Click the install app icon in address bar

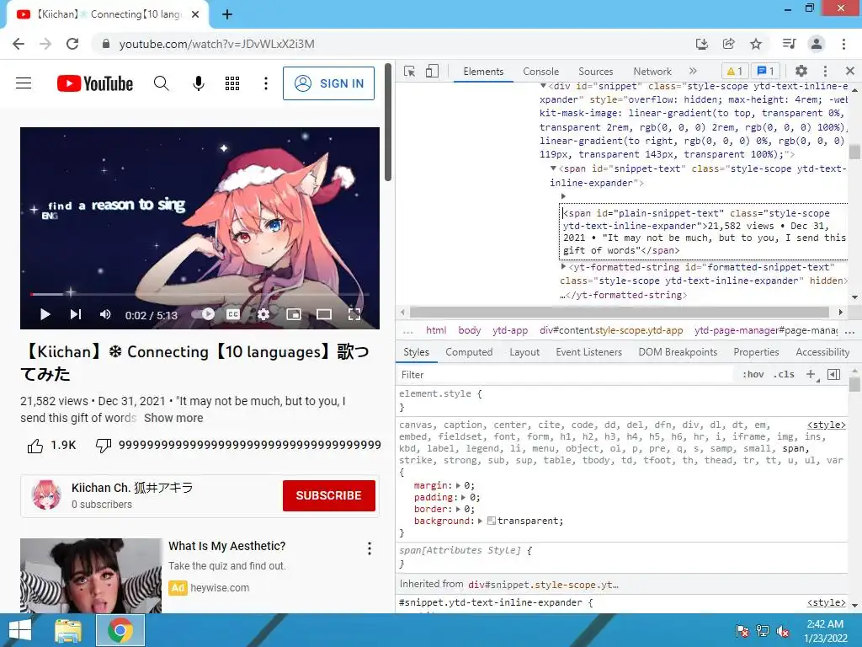tap(701, 44)
